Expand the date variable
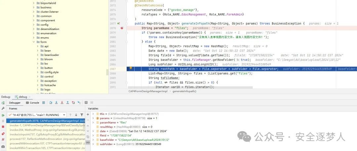This screenshot has height=151, width=357. (x=93, y=131)
